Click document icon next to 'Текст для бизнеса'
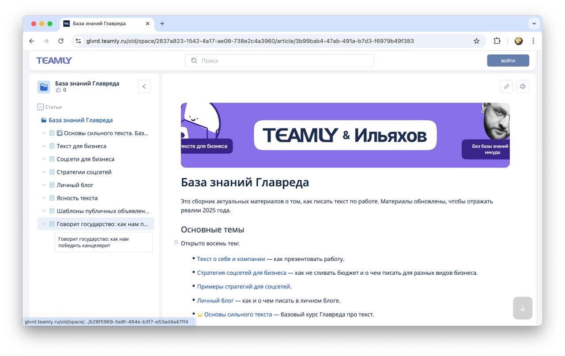The width and height of the screenshot is (565, 356). tap(52, 146)
